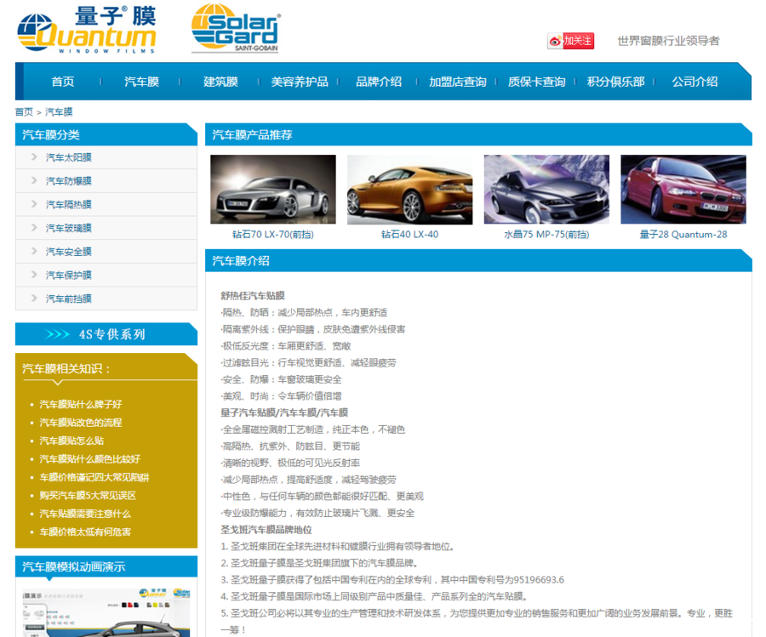
Task: Read the article 汽车膜贴改色的流程
Action: (x=81, y=422)
